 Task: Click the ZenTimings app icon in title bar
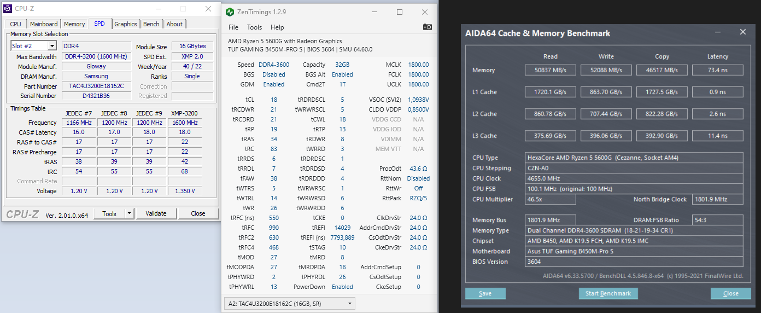[230, 12]
